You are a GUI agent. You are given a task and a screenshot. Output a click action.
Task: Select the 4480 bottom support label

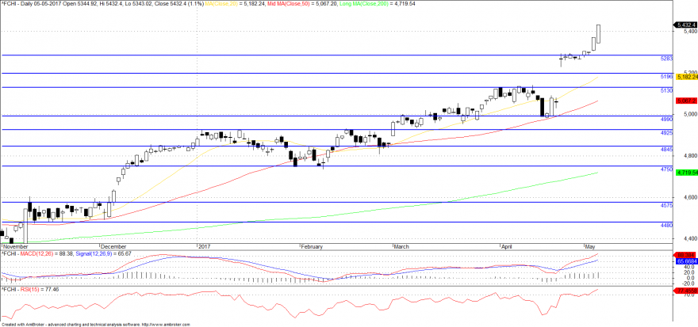(x=666, y=225)
